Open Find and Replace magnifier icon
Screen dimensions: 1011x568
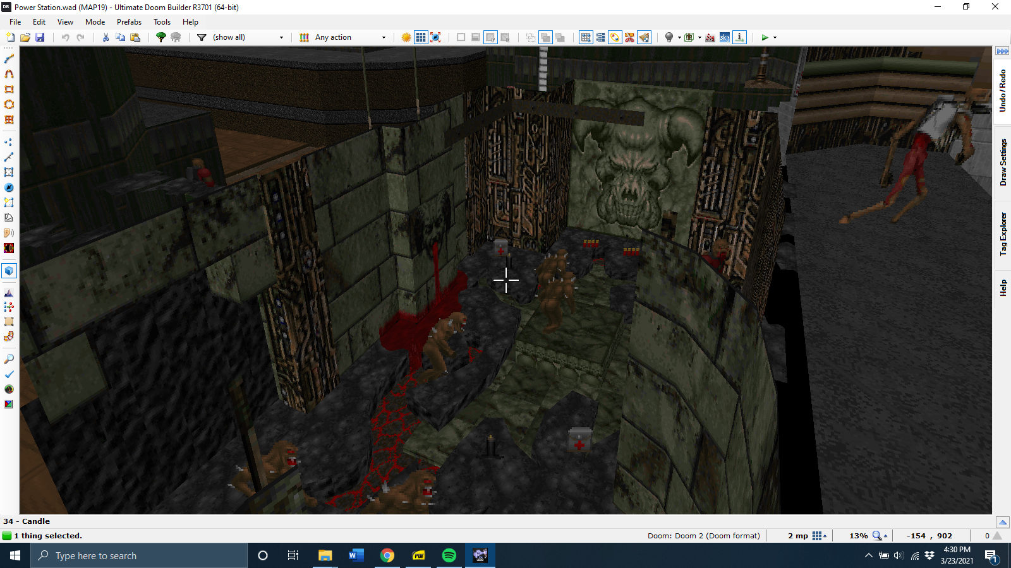(9, 359)
